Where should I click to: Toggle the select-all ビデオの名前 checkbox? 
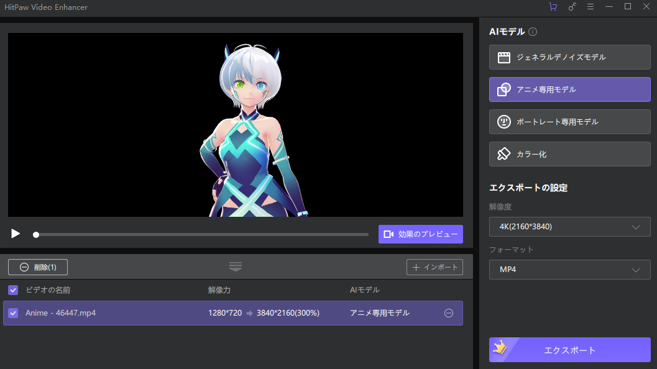[x=13, y=290]
